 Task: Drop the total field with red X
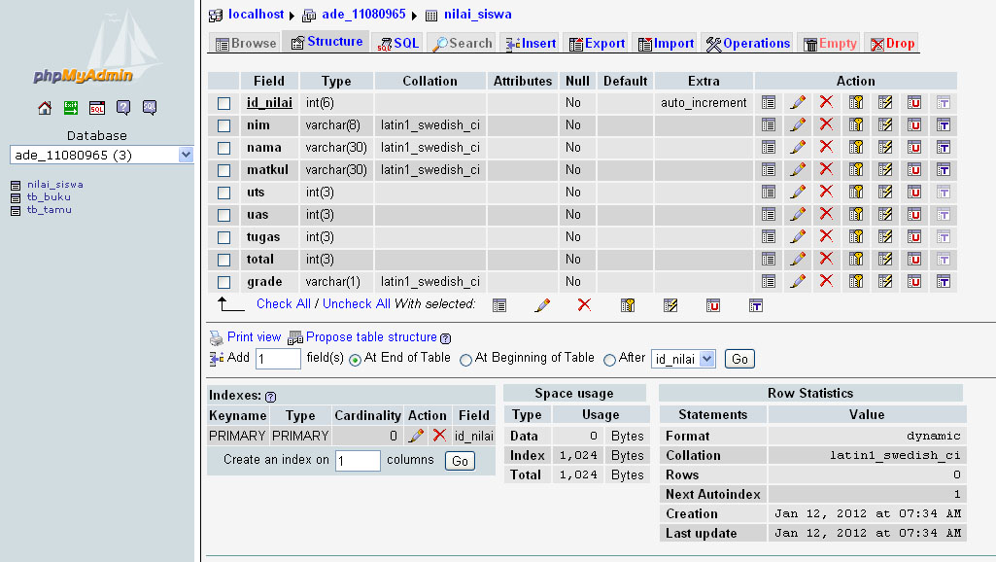826,259
